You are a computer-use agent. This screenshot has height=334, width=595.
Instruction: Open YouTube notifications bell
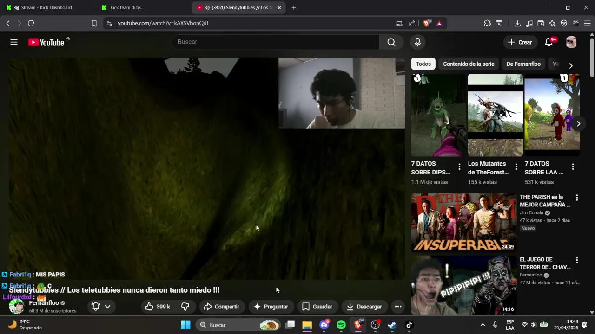point(549,42)
